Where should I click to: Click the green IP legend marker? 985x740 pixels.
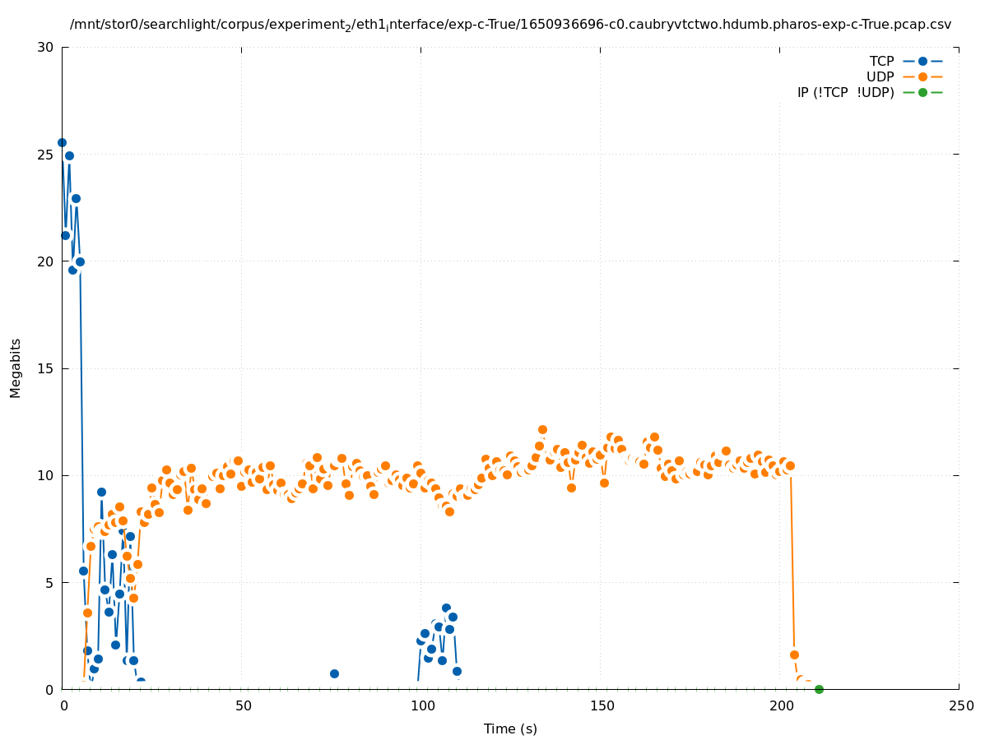click(922, 92)
